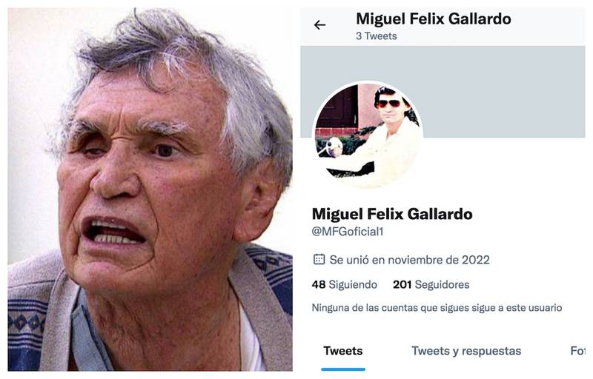Screen dimensions: 593x379
Task: Click the @MFGoficial1 handle
Action: click(x=347, y=232)
